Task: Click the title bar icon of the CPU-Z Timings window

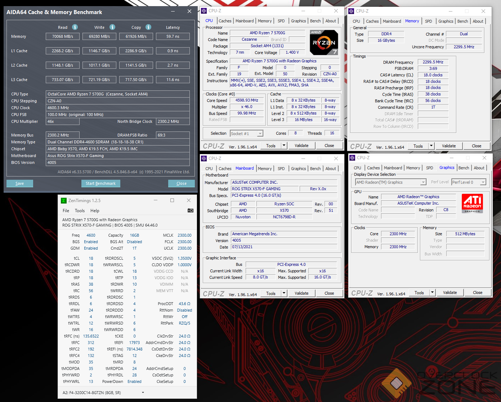Action: [351, 11]
